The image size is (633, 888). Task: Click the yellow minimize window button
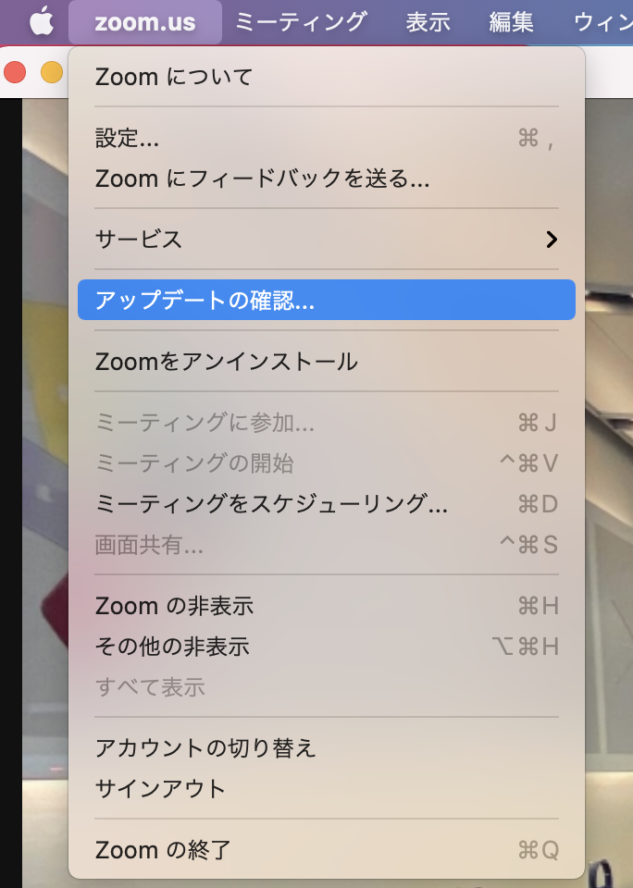click(52, 72)
